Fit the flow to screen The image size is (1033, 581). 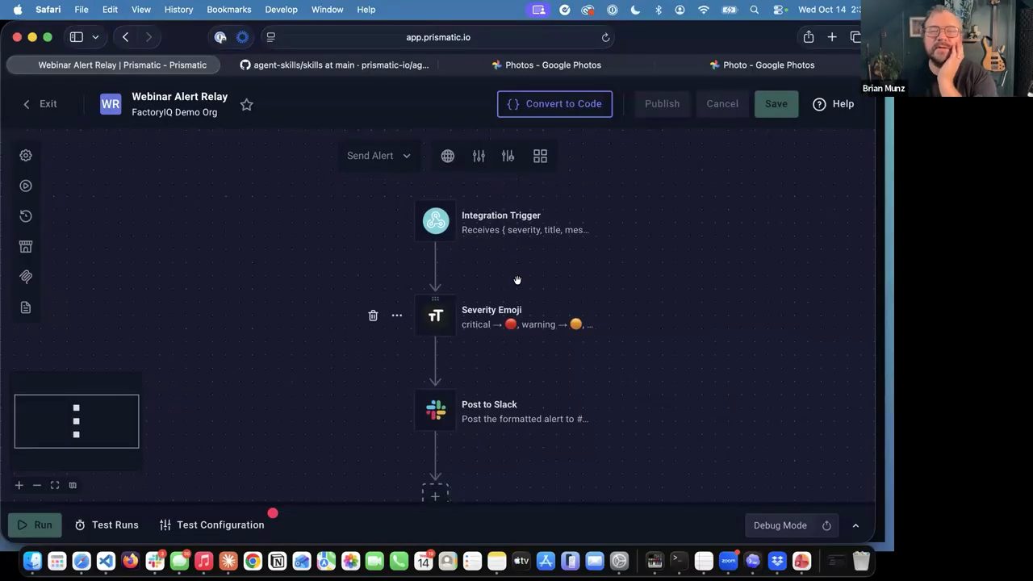(x=55, y=485)
